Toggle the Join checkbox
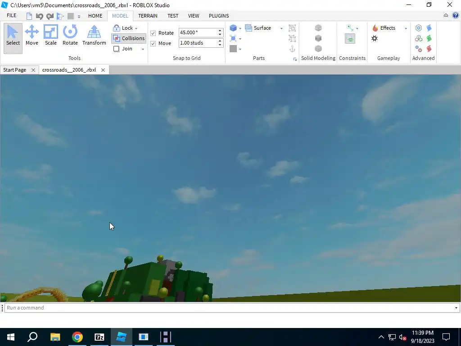The height and width of the screenshot is (346, 461). click(117, 49)
